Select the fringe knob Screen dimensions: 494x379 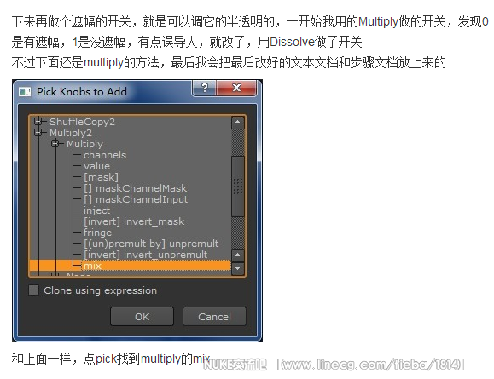point(97,233)
